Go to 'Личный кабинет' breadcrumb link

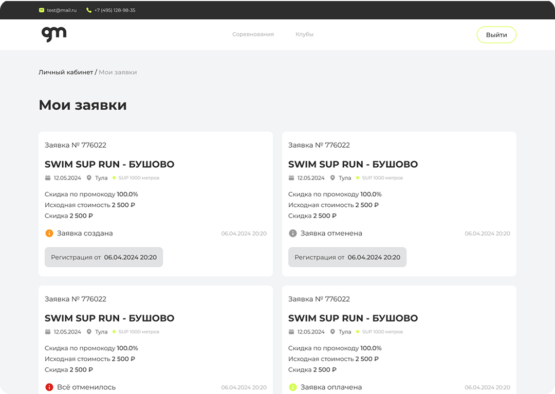pos(66,72)
